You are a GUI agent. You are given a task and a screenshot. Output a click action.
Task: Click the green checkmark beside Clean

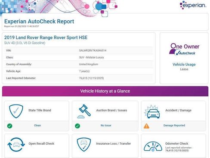pyautogui.click(x=9, y=126)
